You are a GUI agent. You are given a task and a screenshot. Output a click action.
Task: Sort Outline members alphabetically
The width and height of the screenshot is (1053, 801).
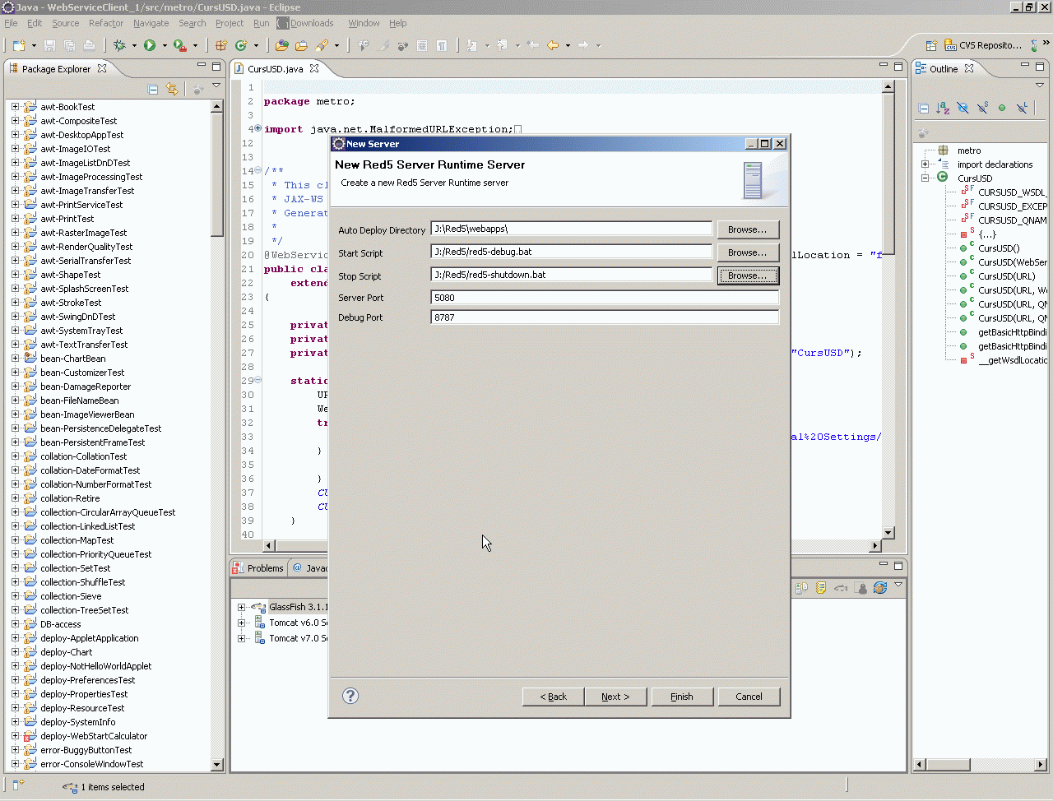[943, 108]
